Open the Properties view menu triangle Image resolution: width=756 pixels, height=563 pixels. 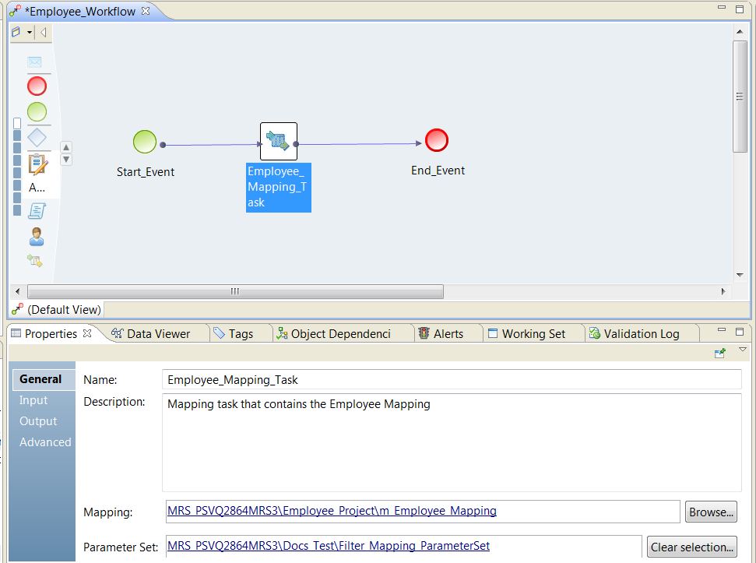tap(742, 350)
